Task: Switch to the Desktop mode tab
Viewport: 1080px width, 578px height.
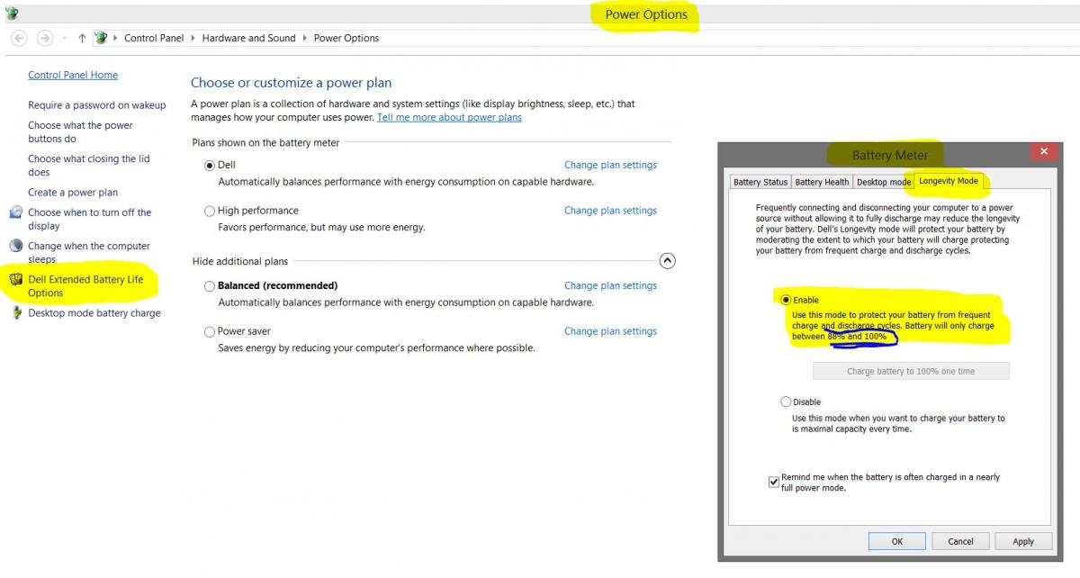Action: [x=884, y=182]
